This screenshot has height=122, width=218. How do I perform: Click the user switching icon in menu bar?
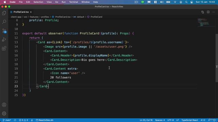coord(181,2)
